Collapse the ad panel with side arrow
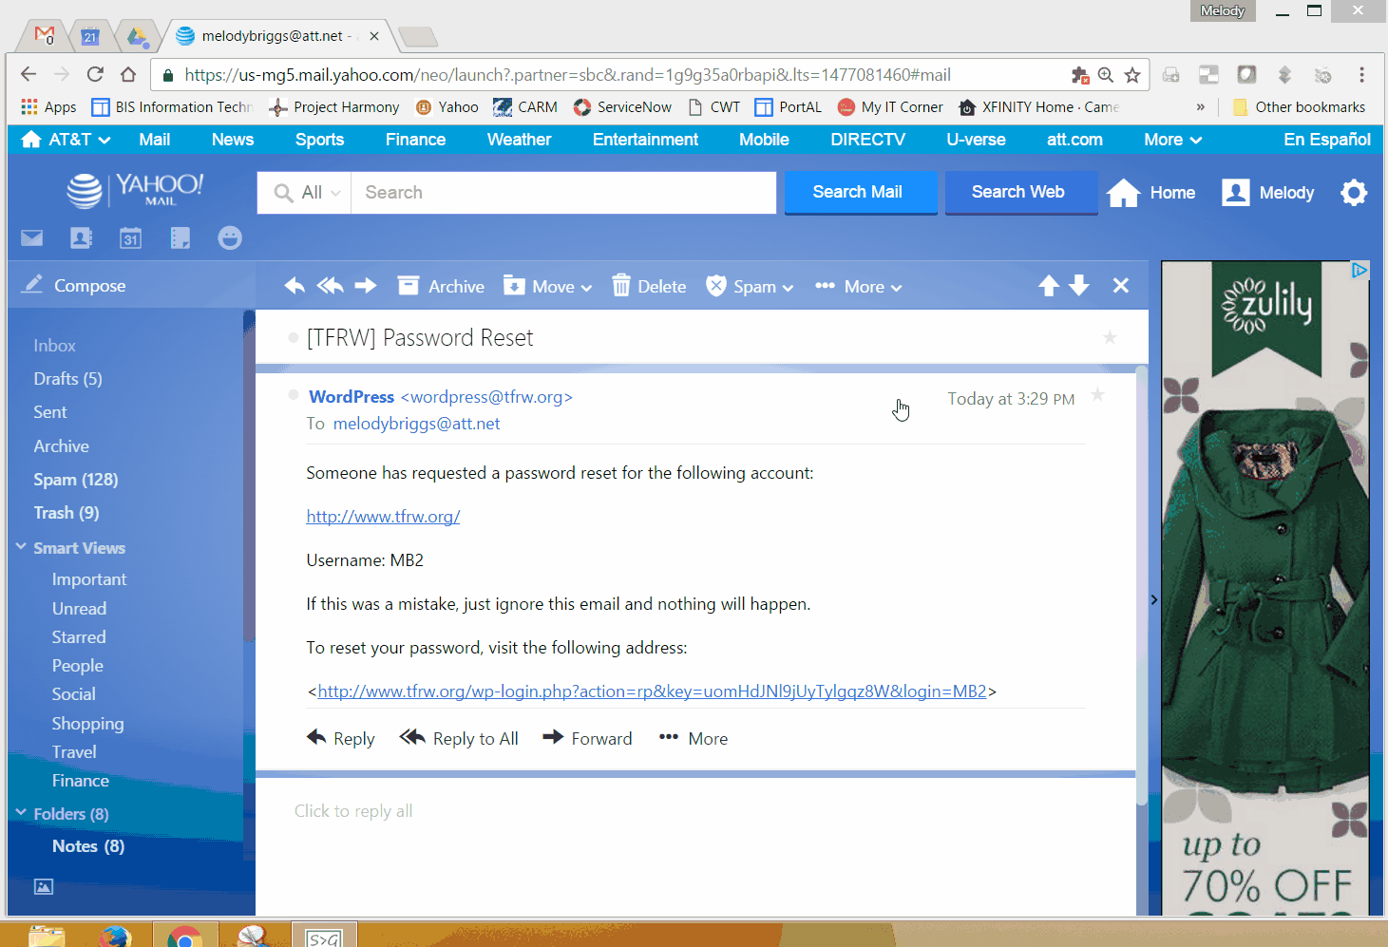Viewport: 1388px width, 947px height. click(x=1154, y=599)
